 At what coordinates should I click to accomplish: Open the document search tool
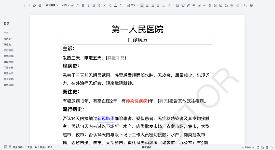(x=245, y=5)
